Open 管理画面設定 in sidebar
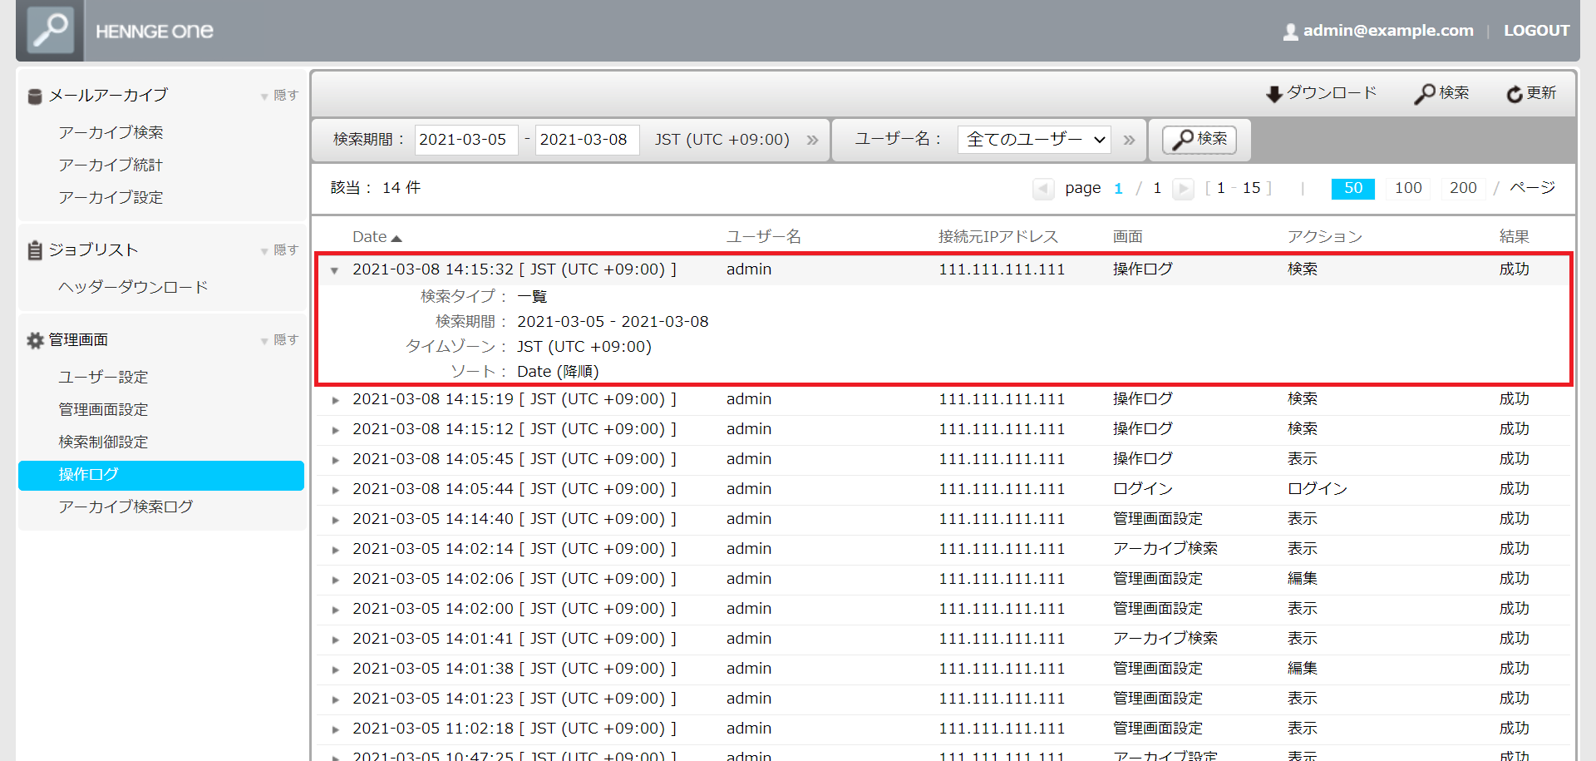Viewport: 1596px width, 761px height. click(103, 410)
